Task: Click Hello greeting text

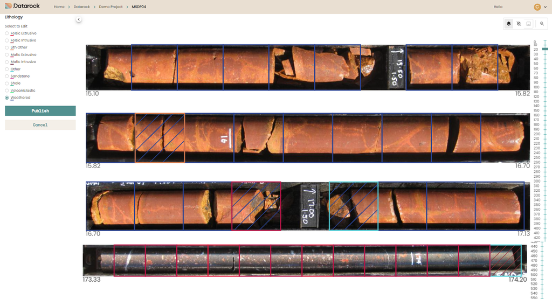Action: [498, 6]
